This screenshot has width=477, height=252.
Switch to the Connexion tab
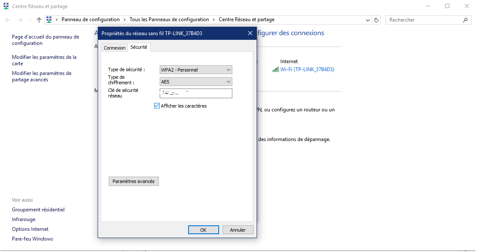coord(114,48)
